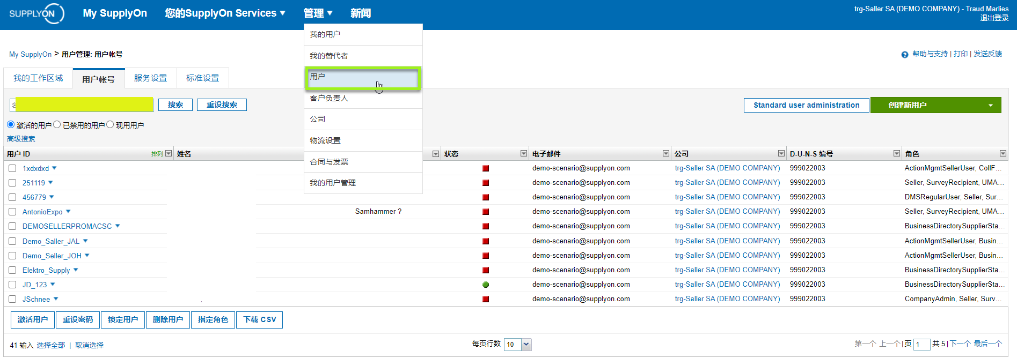Viewport: 1017px width, 358px height.
Task: Tick the checkbox for user 1xdxdxd
Action: click(x=12, y=168)
